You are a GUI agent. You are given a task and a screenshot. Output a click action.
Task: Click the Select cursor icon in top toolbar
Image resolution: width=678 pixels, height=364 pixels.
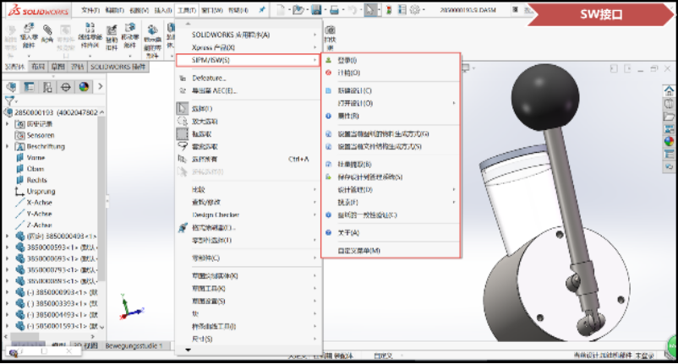coord(370,9)
